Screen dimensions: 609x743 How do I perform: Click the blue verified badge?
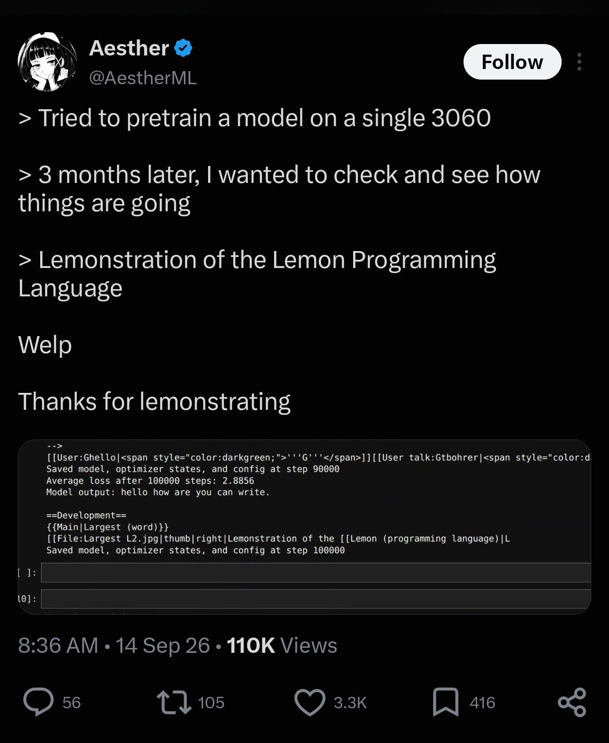click(183, 48)
